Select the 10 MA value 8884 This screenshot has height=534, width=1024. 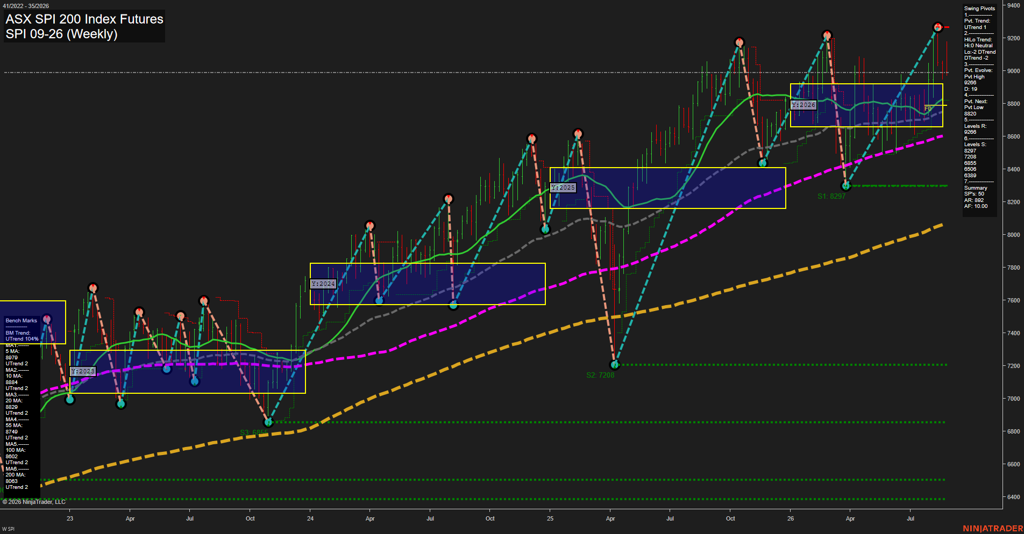(12, 383)
